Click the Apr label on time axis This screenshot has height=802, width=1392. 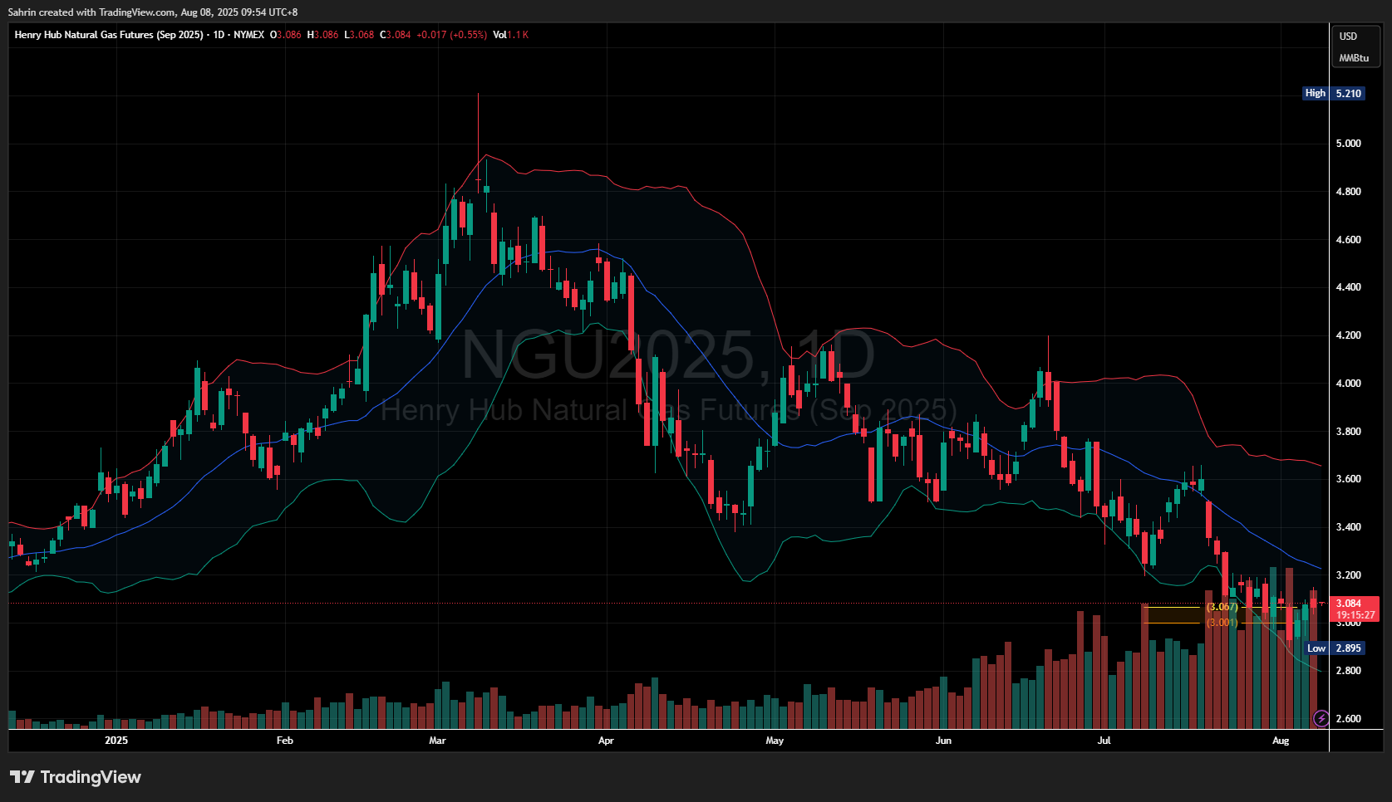pos(606,741)
